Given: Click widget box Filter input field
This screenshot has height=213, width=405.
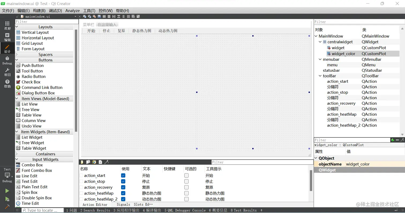Looking at the screenshot, I should pyautogui.click(x=47, y=21).
